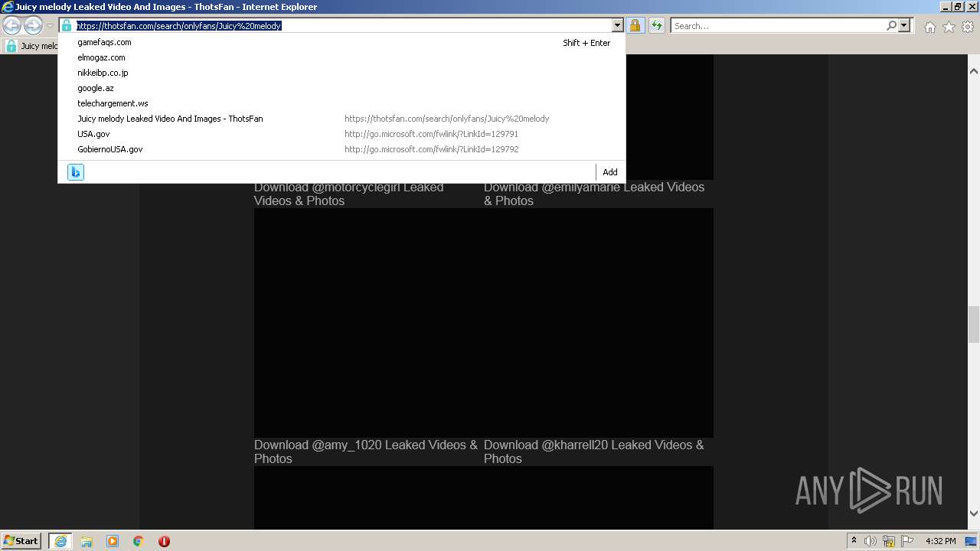Click the address bar URL field
Screen dimensions: 980x551
point(335,25)
